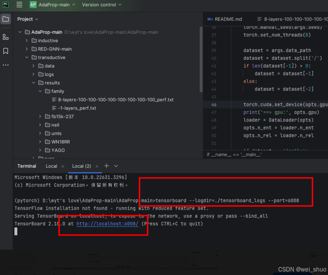
Task: Switch to the README.md editor tab
Action: 225,19
